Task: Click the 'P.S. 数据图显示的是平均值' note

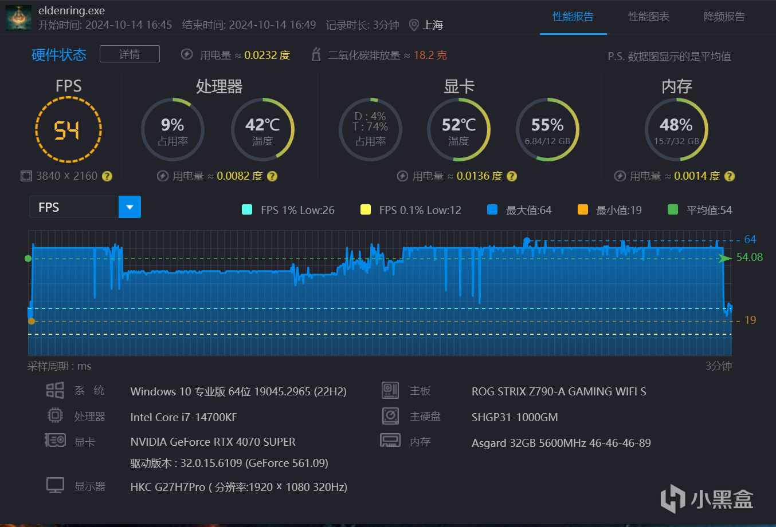Action: point(669,56)
